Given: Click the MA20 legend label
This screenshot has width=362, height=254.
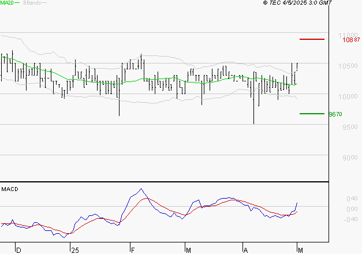Looking at the screenshot, I should point(7,3).
